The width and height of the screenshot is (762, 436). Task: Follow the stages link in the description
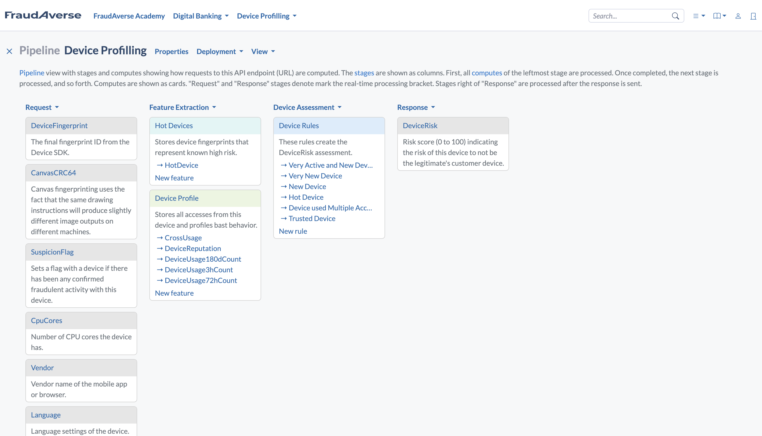tap(364, 73)
